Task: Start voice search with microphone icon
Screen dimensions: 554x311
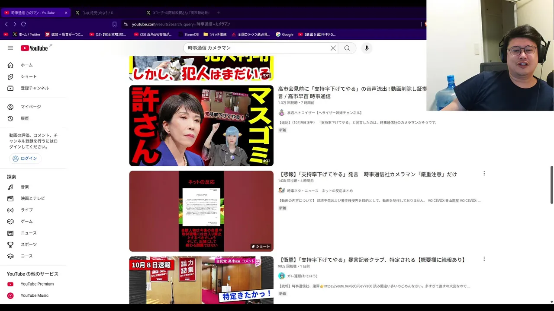Action: point(367,48)
